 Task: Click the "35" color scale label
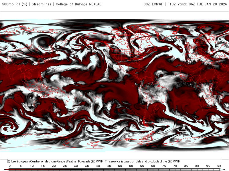87,166
